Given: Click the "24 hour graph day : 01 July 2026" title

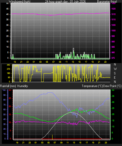Looking at the screenshot, I should (x=65, y=2).
